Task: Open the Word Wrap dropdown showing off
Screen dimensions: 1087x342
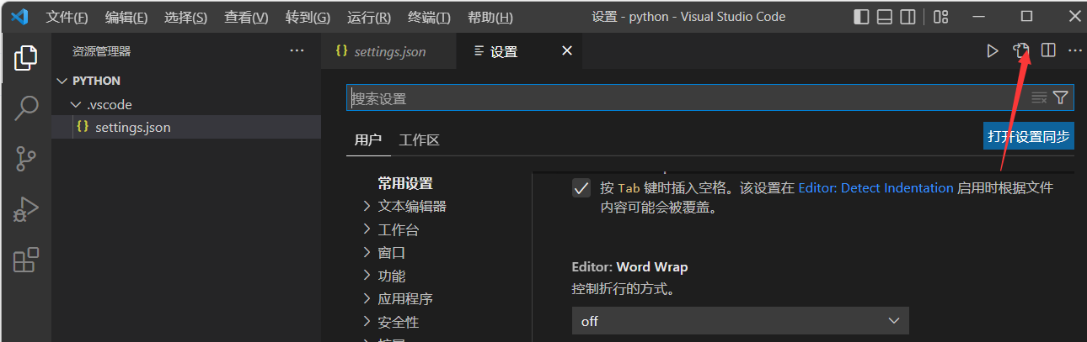Action: coord(740,321)
